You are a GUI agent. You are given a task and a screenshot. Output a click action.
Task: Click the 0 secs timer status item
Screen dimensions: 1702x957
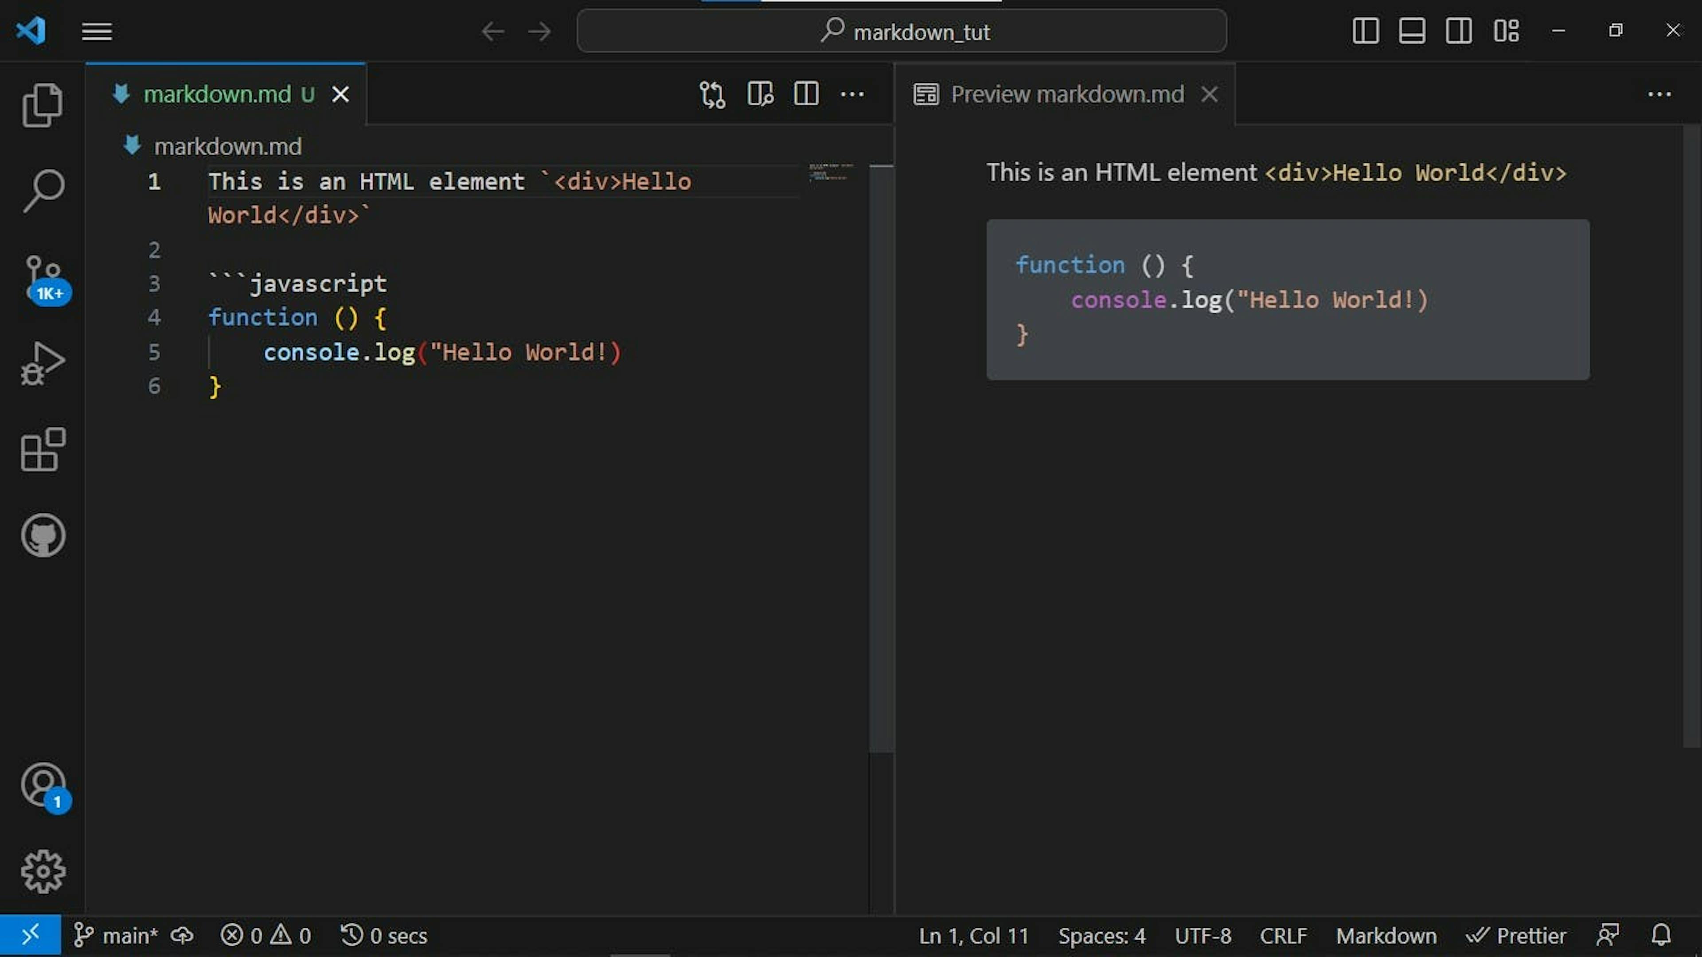383,935
